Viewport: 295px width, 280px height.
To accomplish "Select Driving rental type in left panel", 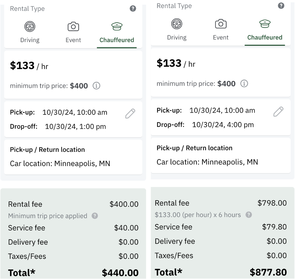I will [x=30, y=32].
